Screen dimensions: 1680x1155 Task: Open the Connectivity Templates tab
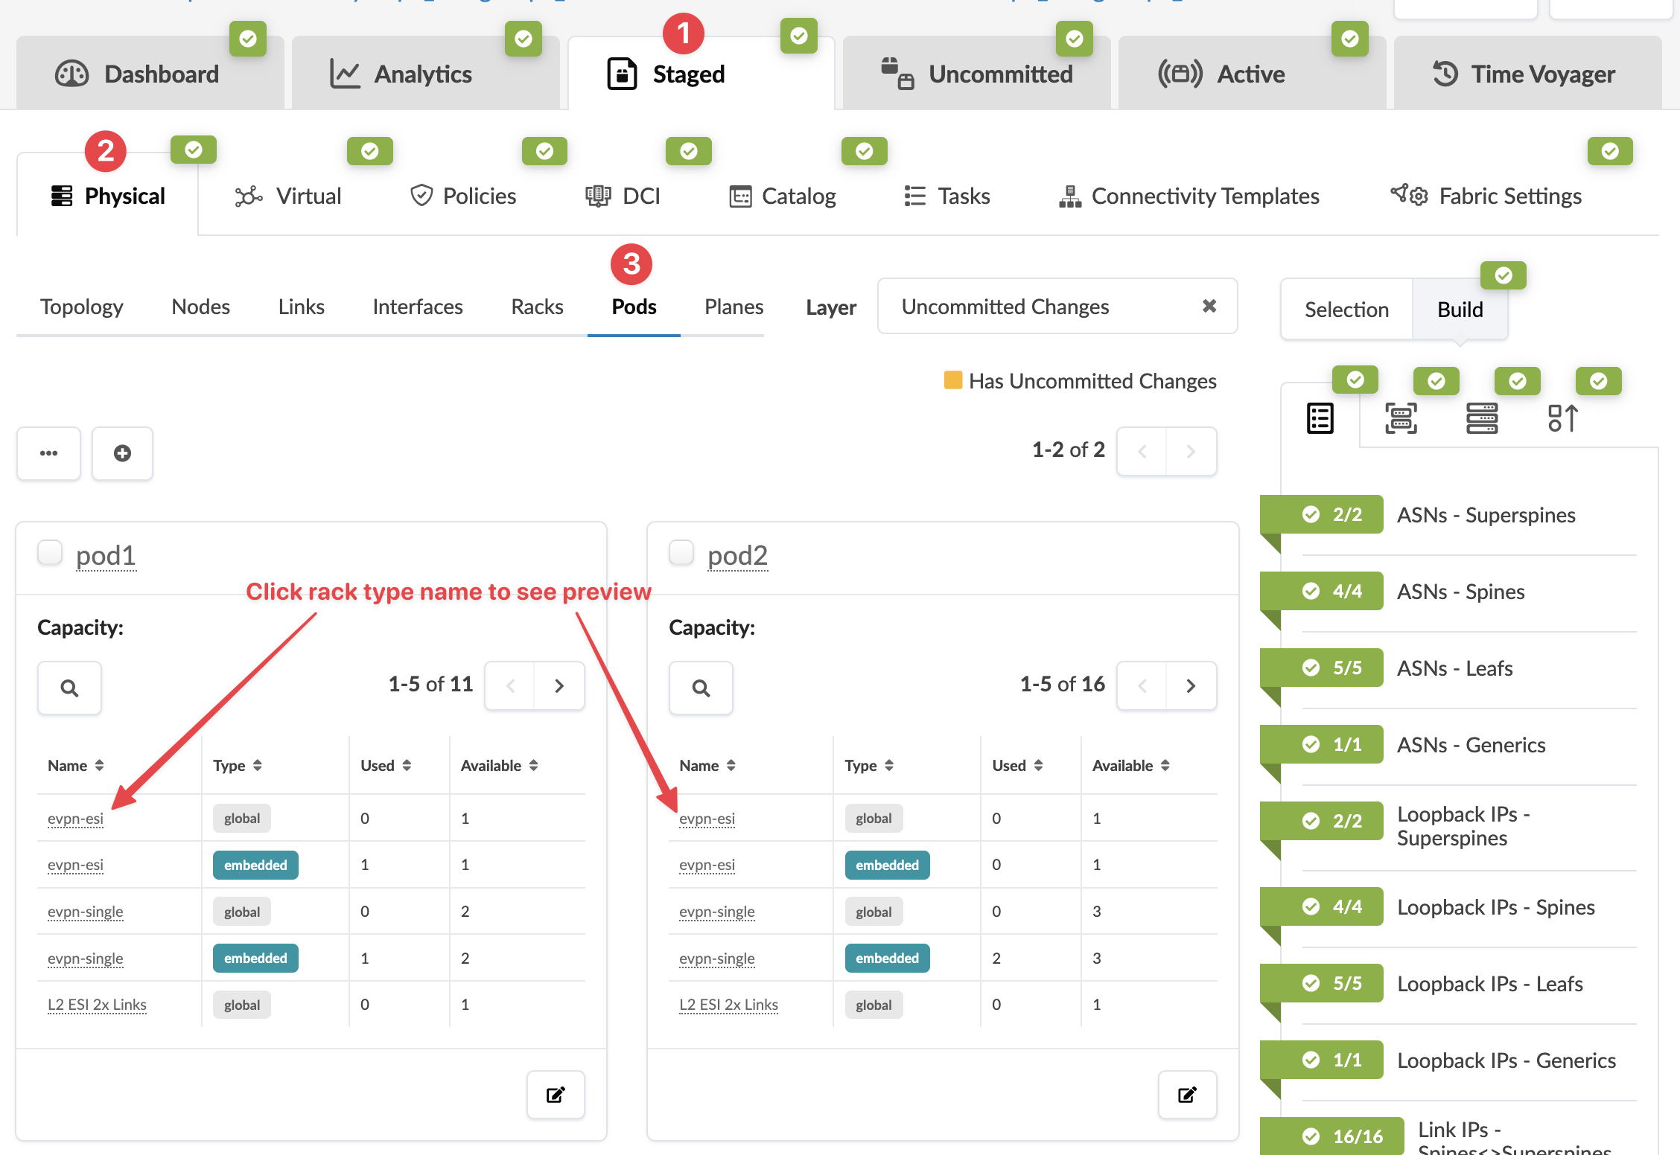(1189, 196)
